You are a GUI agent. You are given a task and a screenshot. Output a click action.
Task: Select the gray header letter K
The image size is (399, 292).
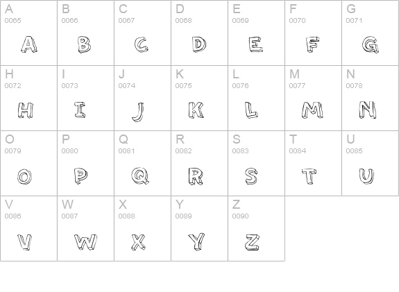tap(180, 74)
